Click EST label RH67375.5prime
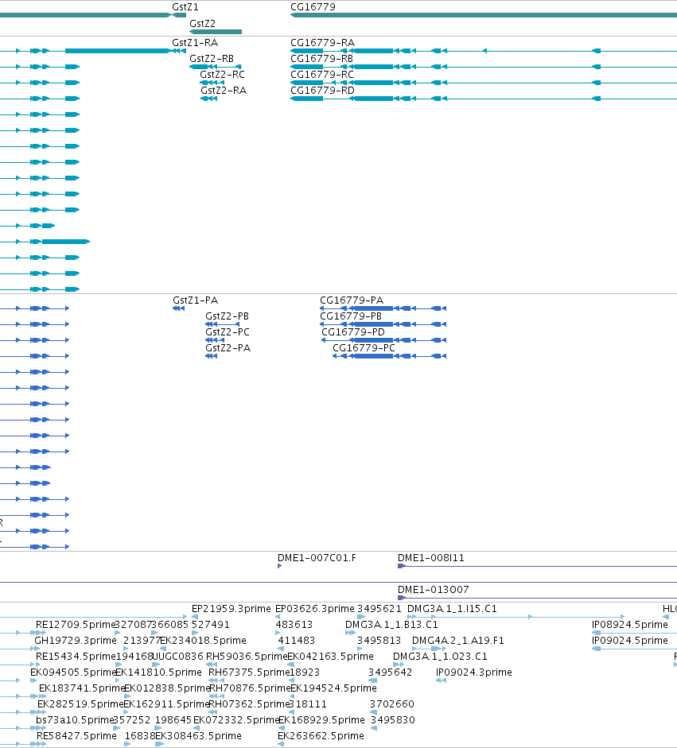Image resolution: width=677 pixels, height=748 pixels. pyautogui.click(x=249, y=672)
